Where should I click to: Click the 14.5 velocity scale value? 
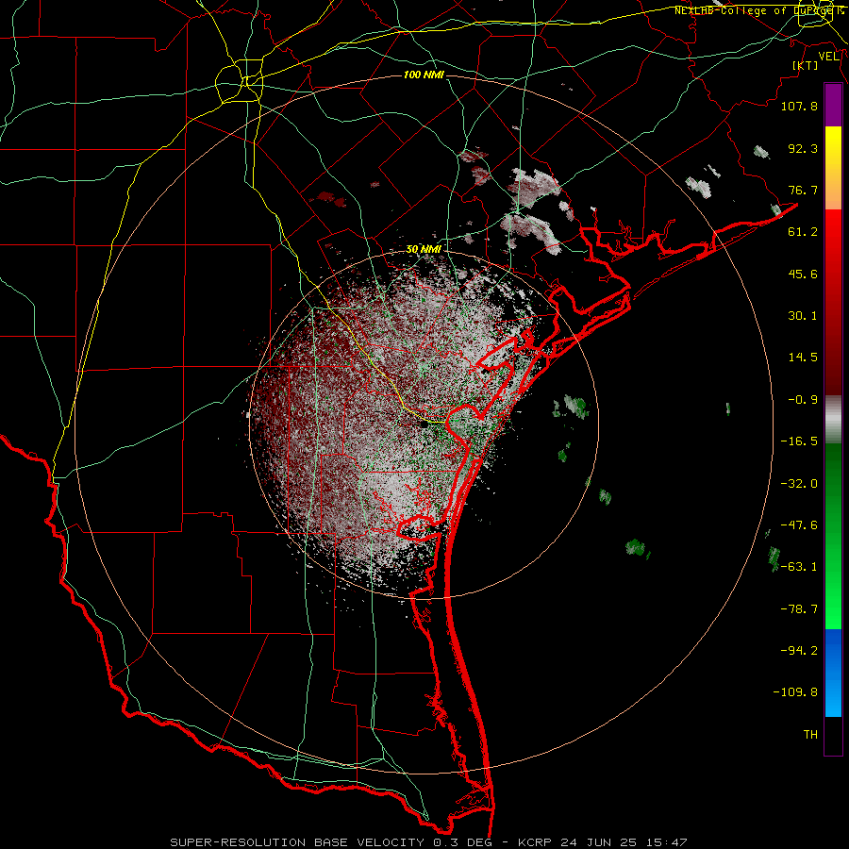(x=803, y=358)
